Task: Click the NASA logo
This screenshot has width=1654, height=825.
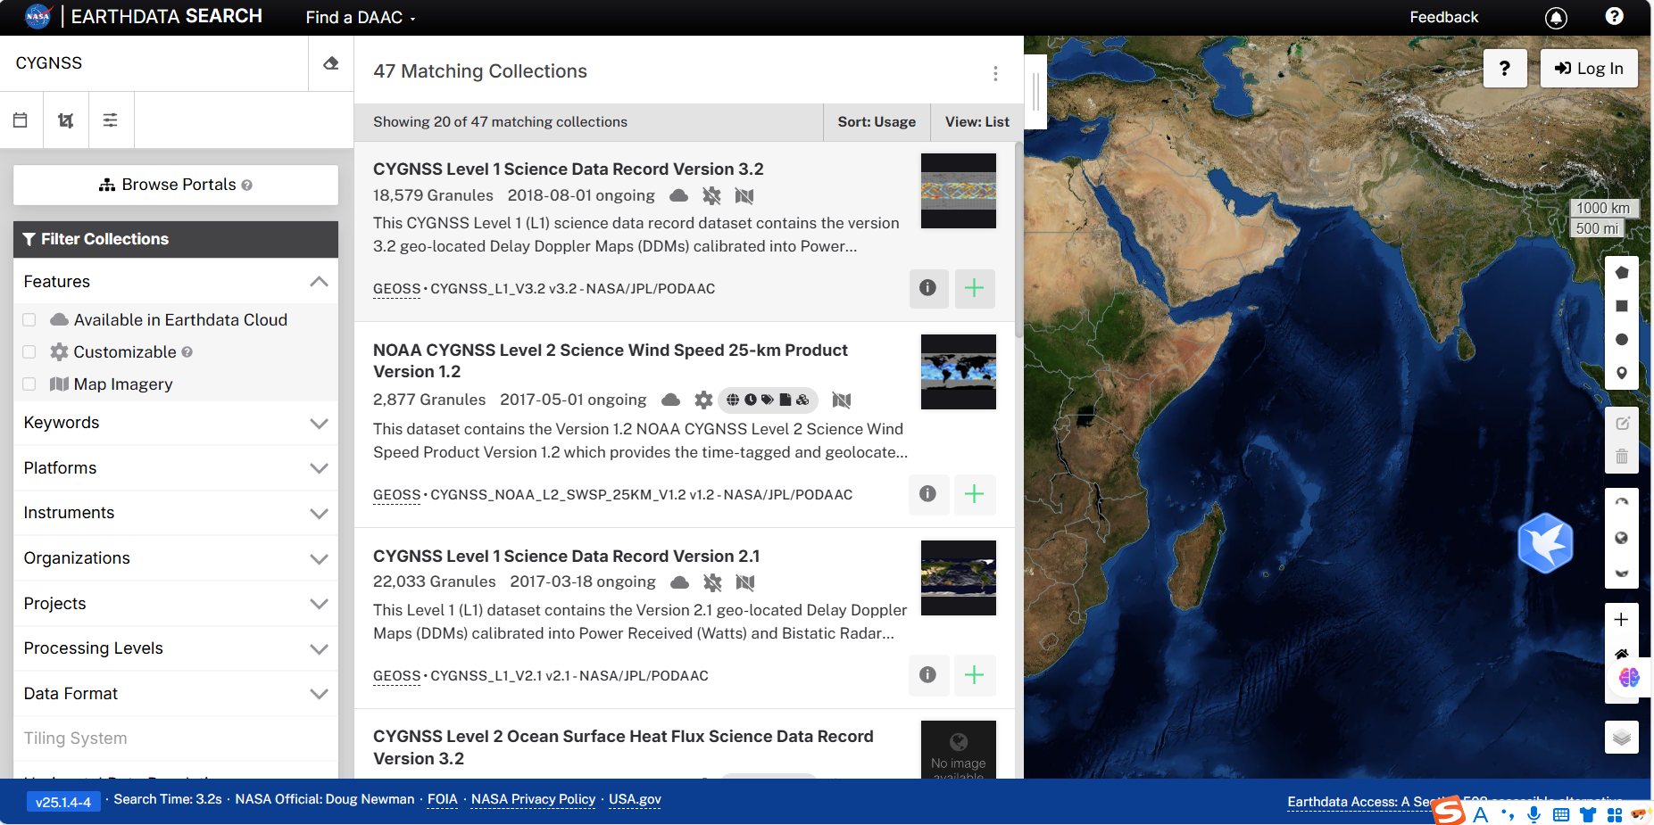Action: point(37,16)
